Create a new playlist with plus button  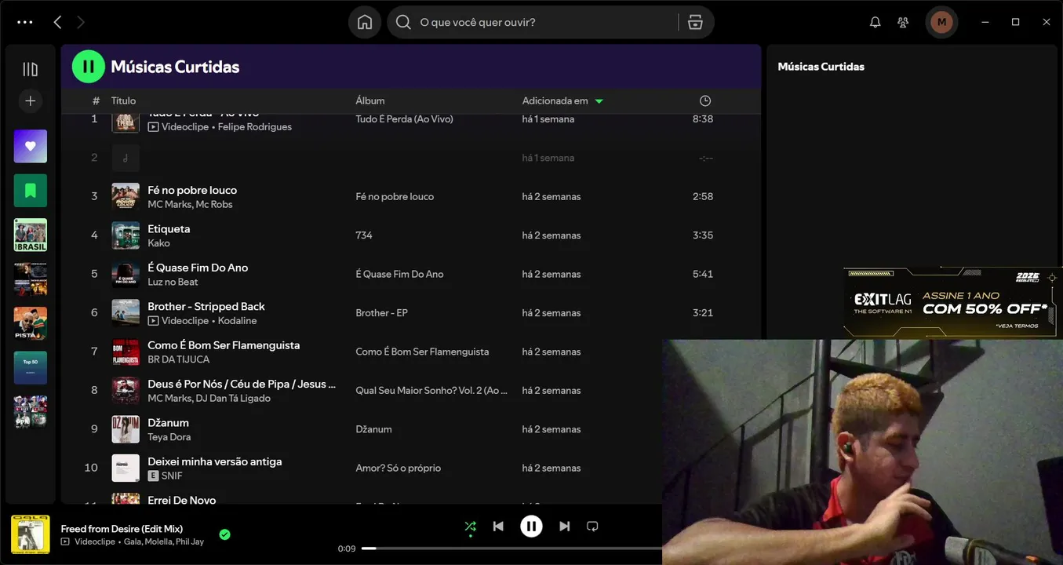tap(31, 100)
